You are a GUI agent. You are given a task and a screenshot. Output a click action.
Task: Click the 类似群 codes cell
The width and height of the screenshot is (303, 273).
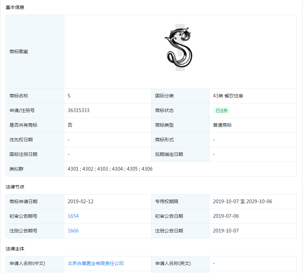110,169
